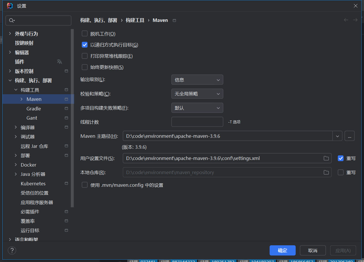Expand the Maven tree node
364x262 pixels.
[x=22, y=99]
